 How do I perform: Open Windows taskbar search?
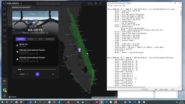coord(7,102)
